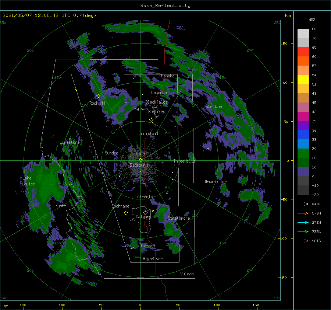Click the 80 value on dBZ scale

[314, 29]
